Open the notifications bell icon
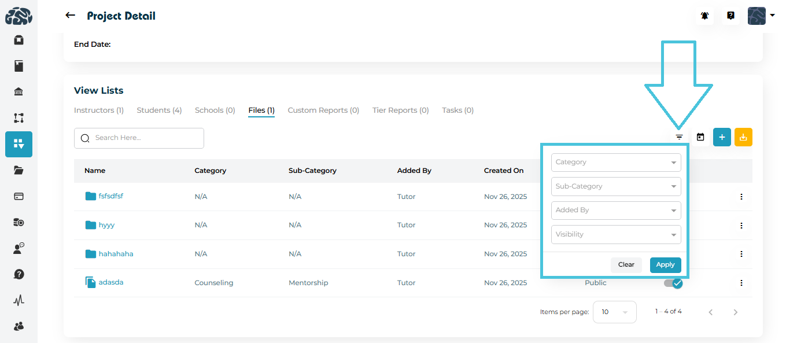 pyautogui.click(x=704, y=16)
